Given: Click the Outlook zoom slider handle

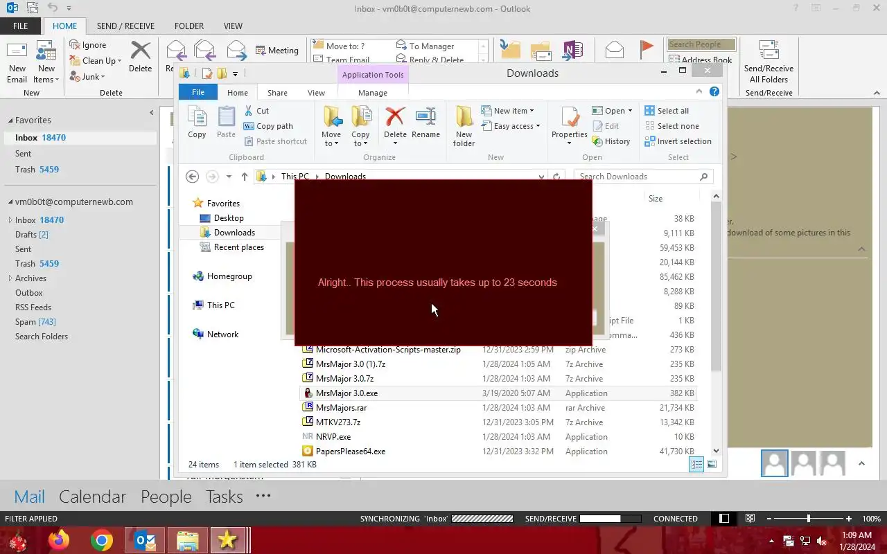Looking at the screenshot, I should (x=808, y=519).
